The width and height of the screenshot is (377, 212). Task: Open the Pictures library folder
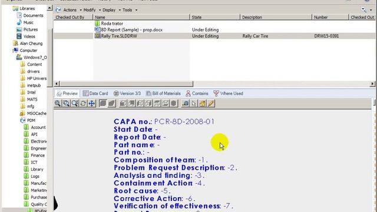tap(27, 29)
